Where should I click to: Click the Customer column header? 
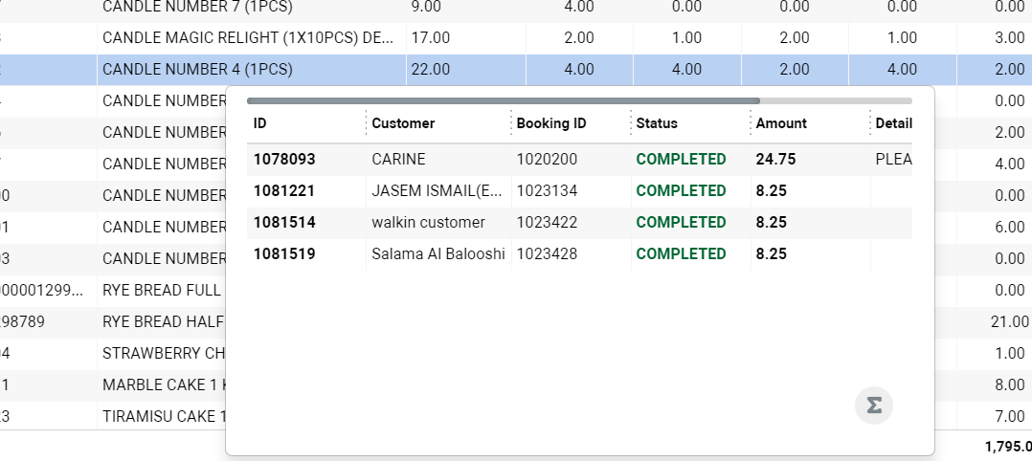[403, 123]
